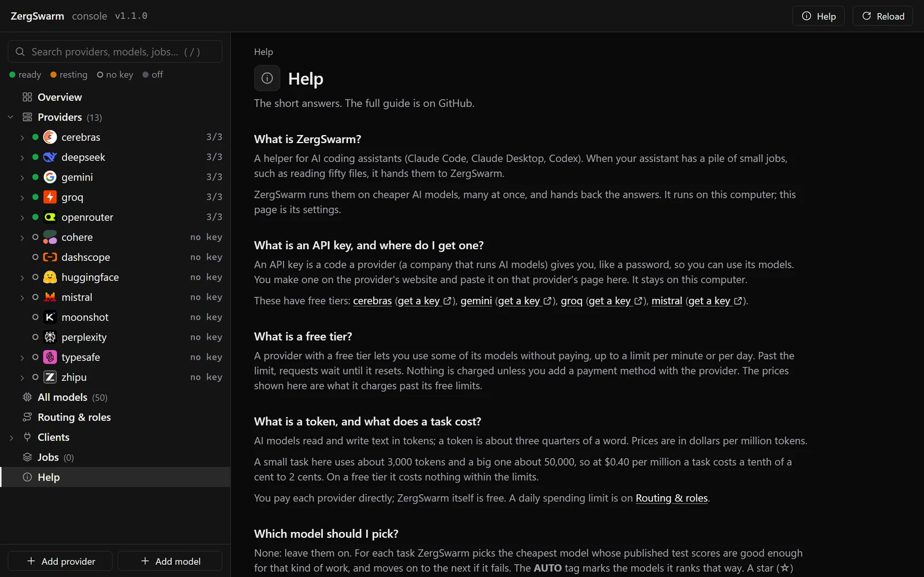Open the cerebras link in help text

pos(372,301)
